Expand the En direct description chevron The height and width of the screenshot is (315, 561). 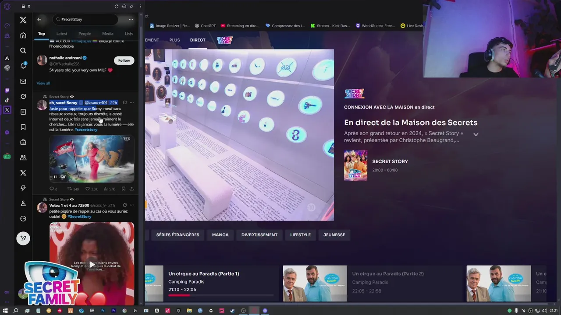476,134
